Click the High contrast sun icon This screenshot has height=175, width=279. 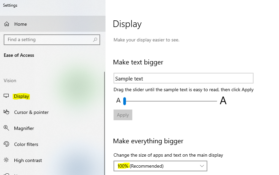tap(6, 160)
